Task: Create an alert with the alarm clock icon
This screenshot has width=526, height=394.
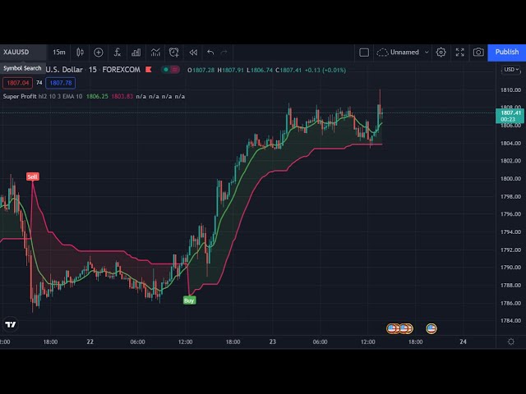Action: click(174, 52)
